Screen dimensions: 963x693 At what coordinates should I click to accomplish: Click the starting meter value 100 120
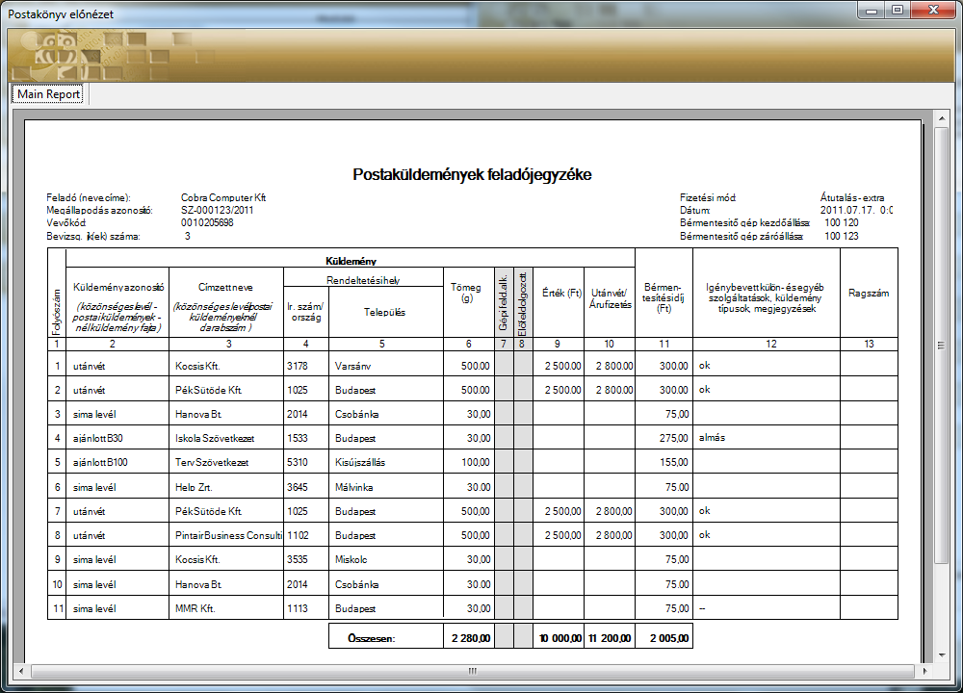tap(842, 222)
